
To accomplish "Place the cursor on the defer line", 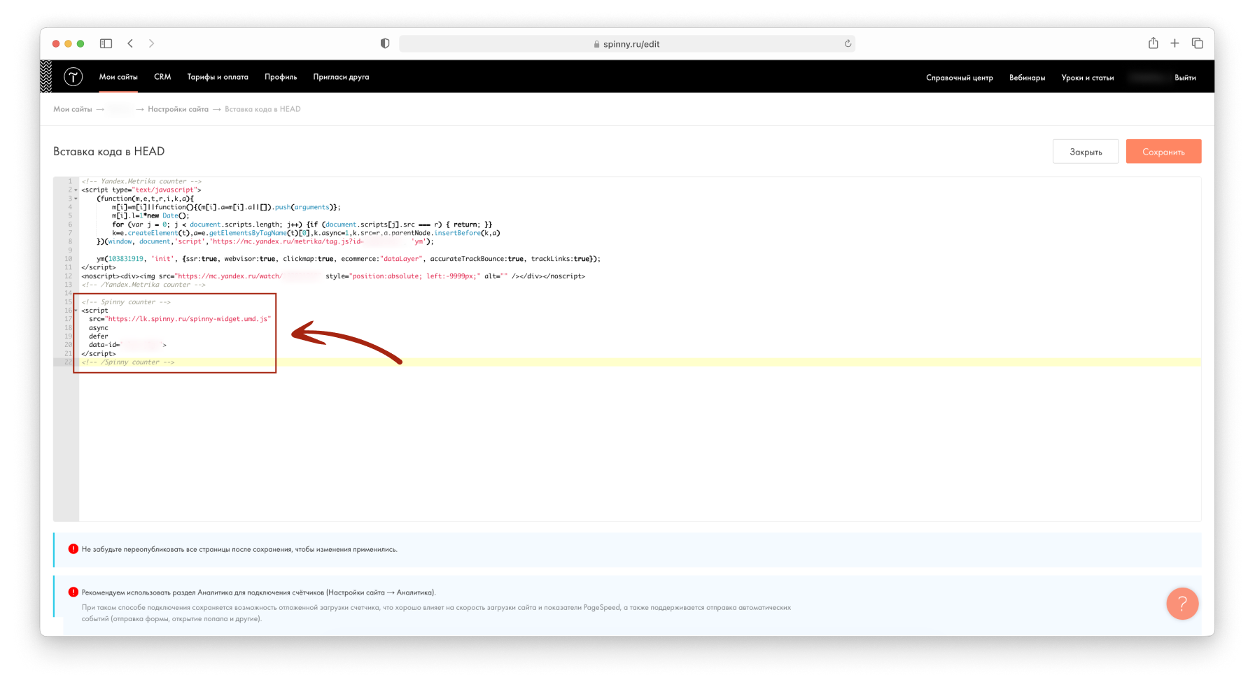I will pos(99,336).
